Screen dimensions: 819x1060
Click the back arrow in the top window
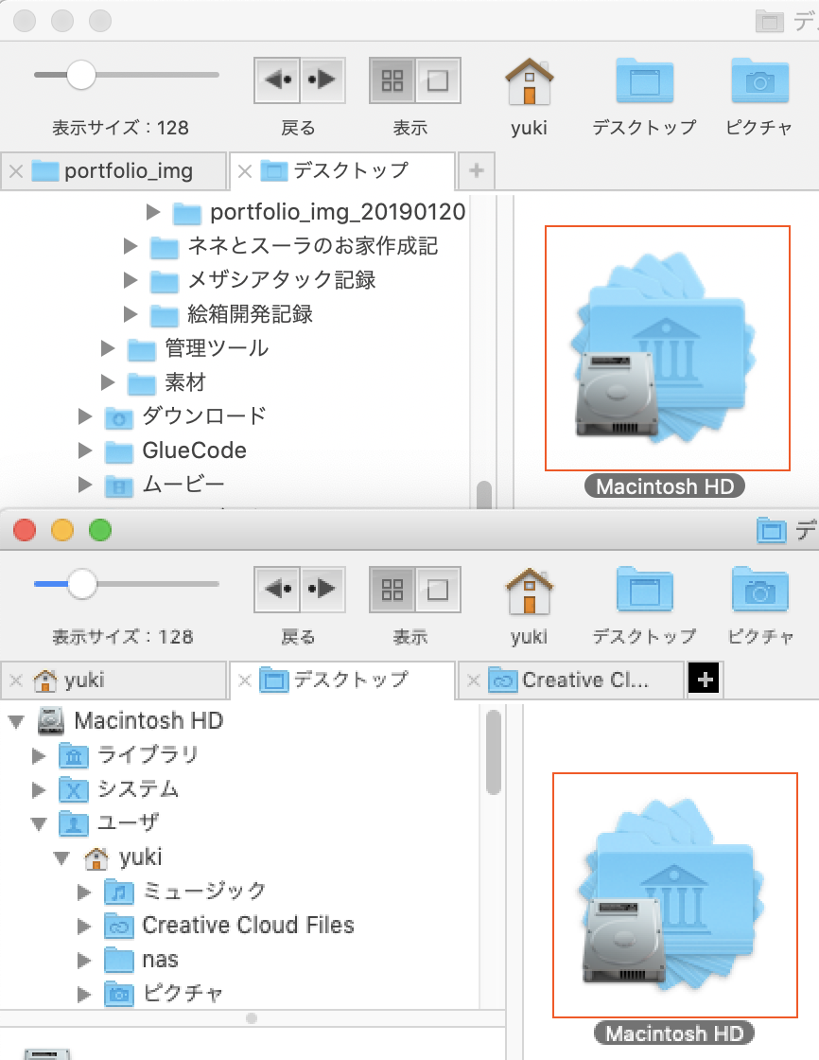pos(277,79)
